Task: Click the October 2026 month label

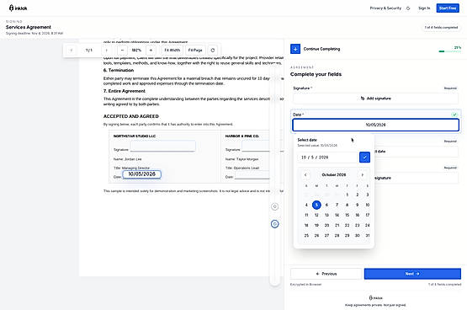Action: [x=334, y=175]
